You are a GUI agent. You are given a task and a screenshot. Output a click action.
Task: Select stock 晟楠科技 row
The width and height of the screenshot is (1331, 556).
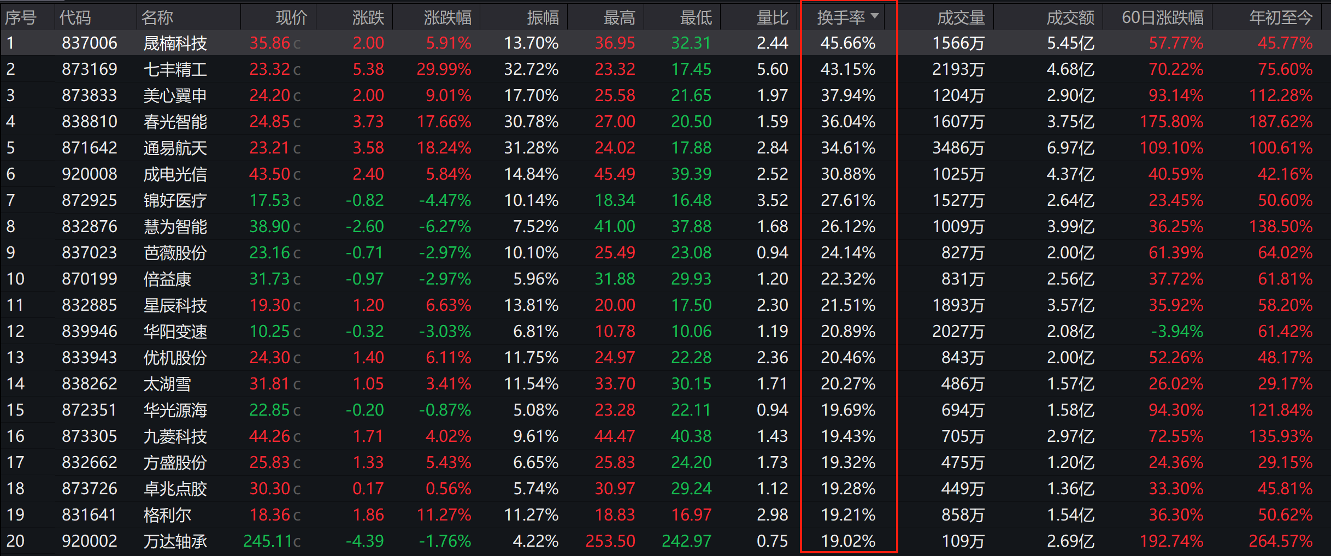pos(665,43)
